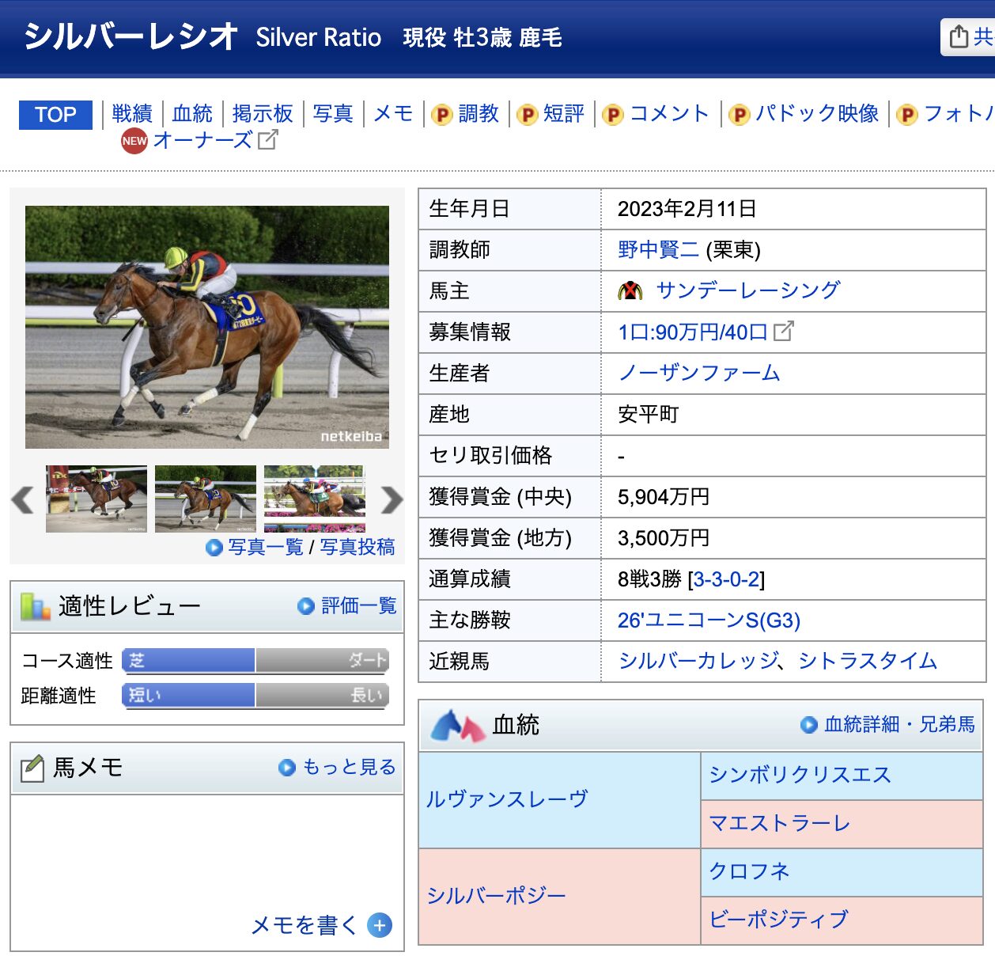Open the メモ tab

tap(393, 114)
